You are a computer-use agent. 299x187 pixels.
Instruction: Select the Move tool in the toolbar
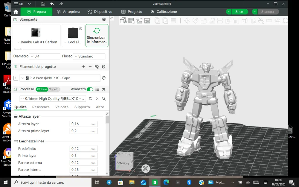point(187,20)
